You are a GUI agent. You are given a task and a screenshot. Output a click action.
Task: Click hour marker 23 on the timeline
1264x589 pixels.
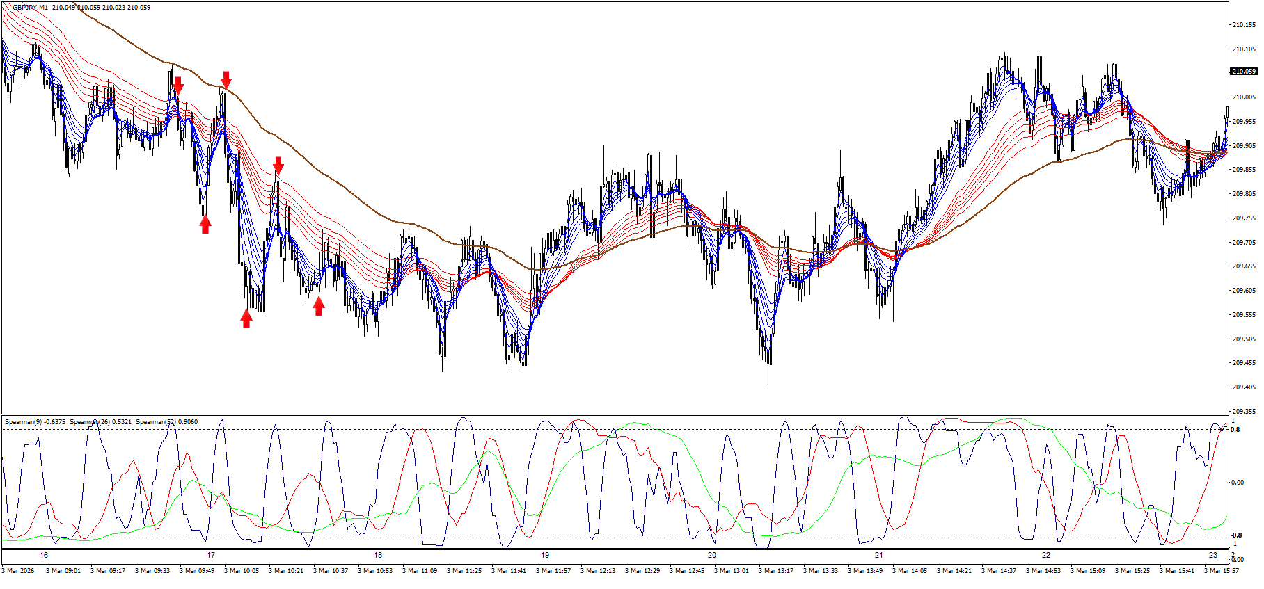1213,555
